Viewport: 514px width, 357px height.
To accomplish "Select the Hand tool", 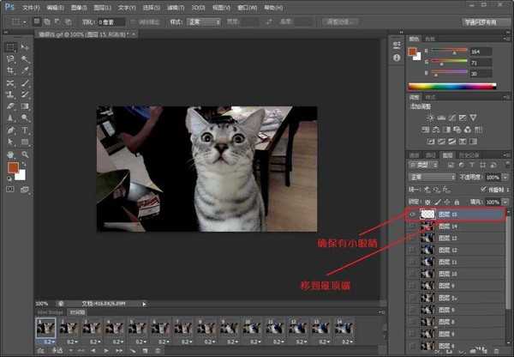I will point(9,154).
